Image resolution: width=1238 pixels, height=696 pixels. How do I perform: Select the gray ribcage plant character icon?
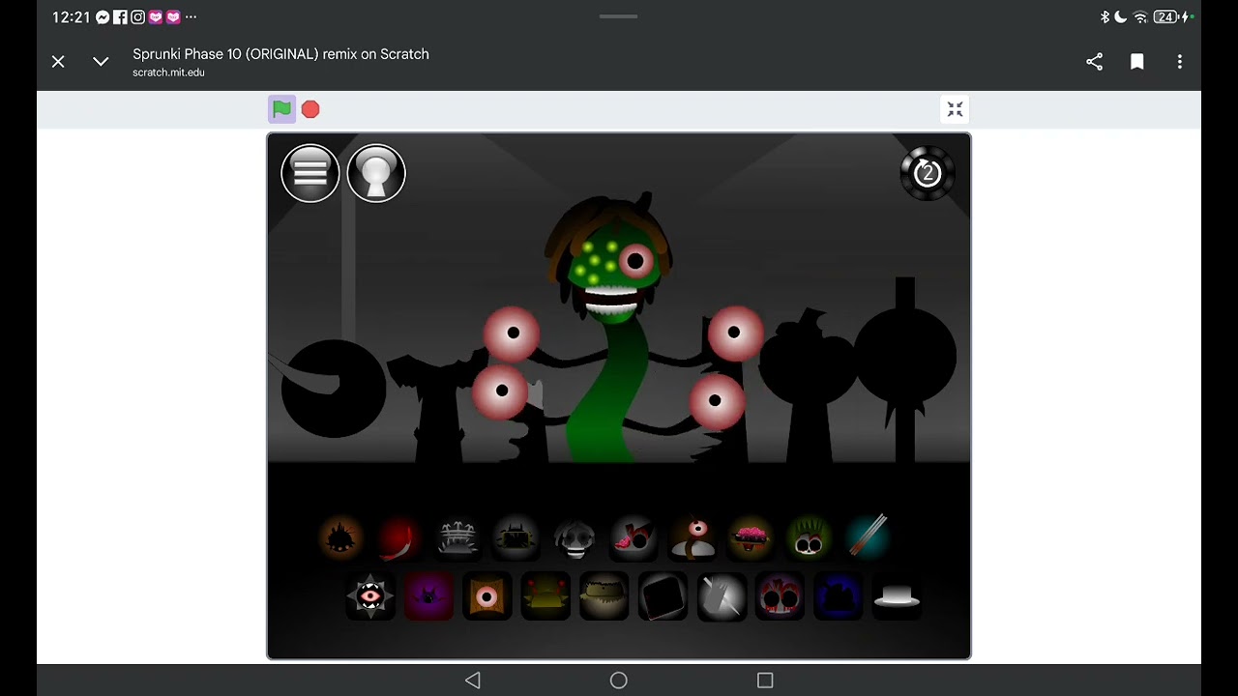457,537
